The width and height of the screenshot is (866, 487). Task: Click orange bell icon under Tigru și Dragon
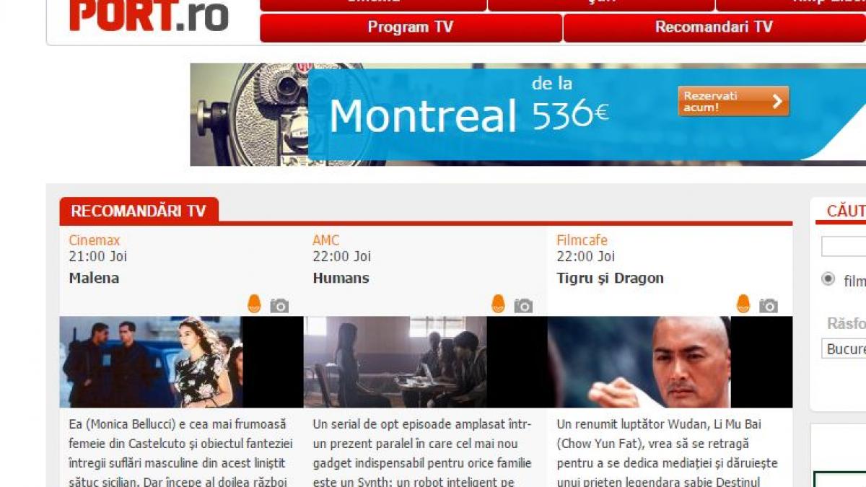[743, 304]
